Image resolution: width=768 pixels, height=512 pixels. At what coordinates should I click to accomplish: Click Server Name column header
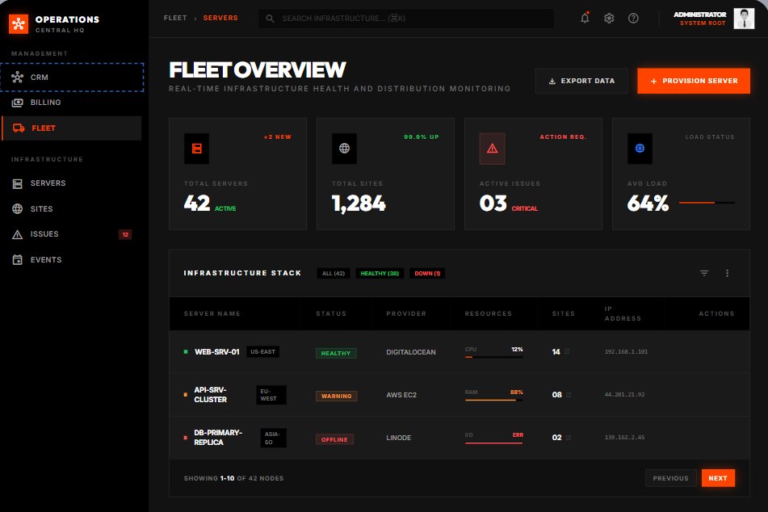tap(212, 313)
